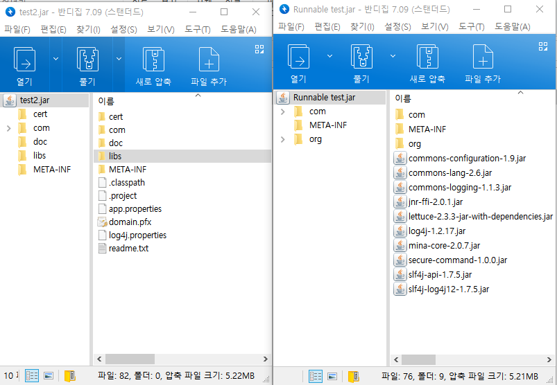Open the dropdown arrow next to 풀기 in test2.jar window
557x385 pixels.
pyautogui.click(x=119, y=58)
